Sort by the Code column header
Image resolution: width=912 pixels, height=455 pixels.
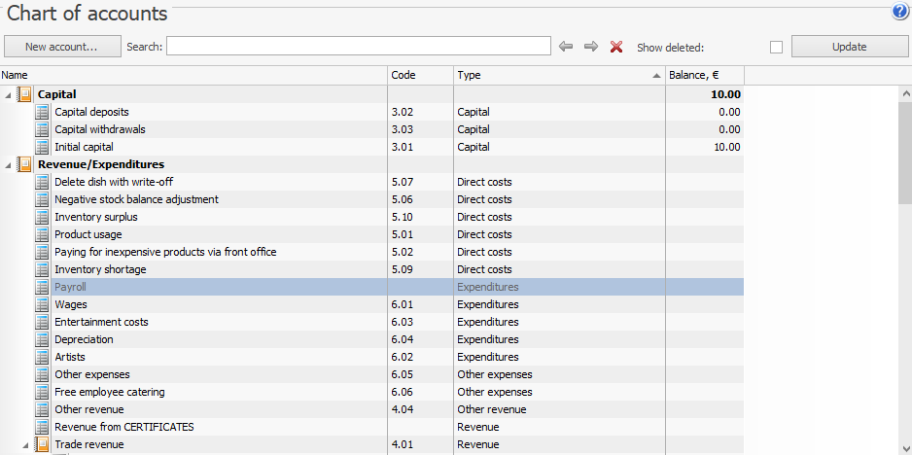(x=419, y=75)
